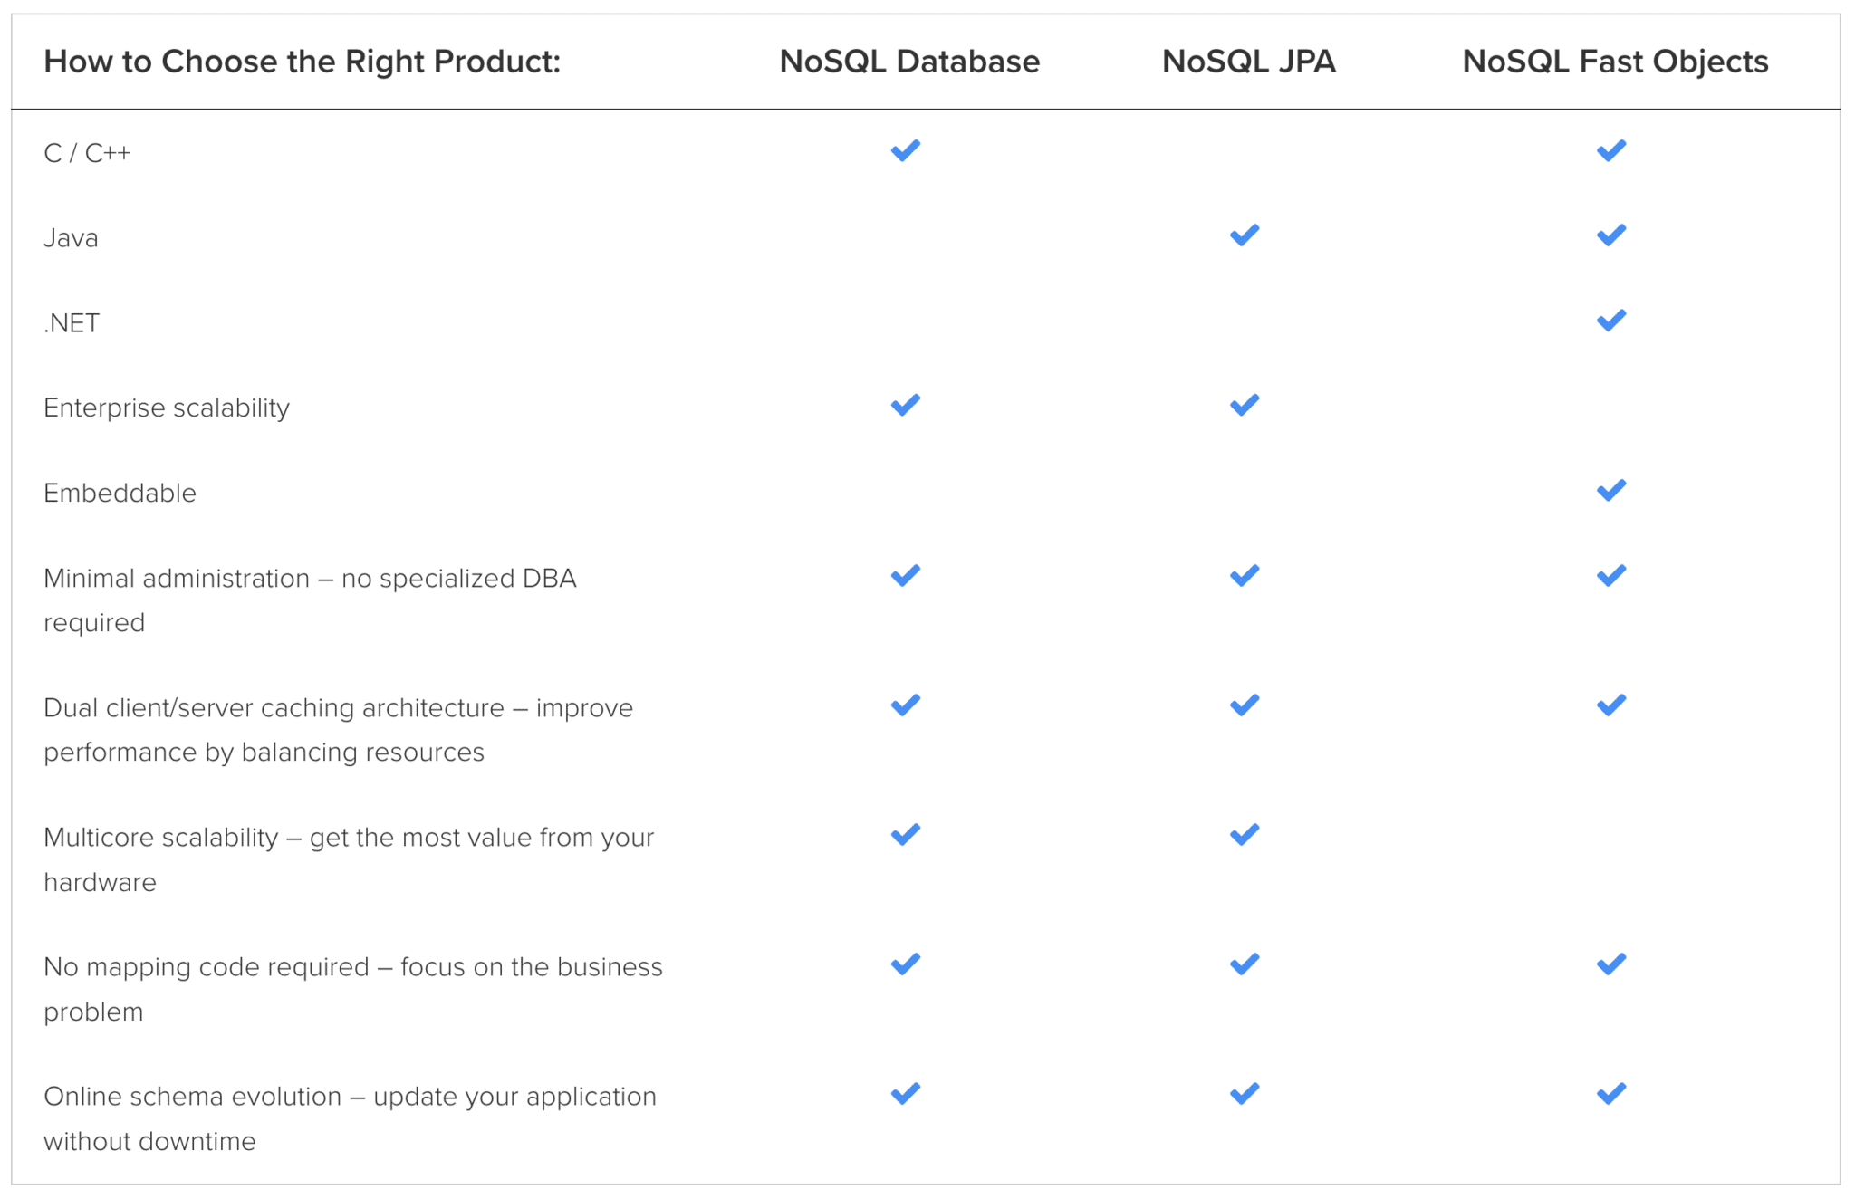Click the Multicore scalability feature description
Screen dimensions: 1855x1199
click(x=349, y=859)
